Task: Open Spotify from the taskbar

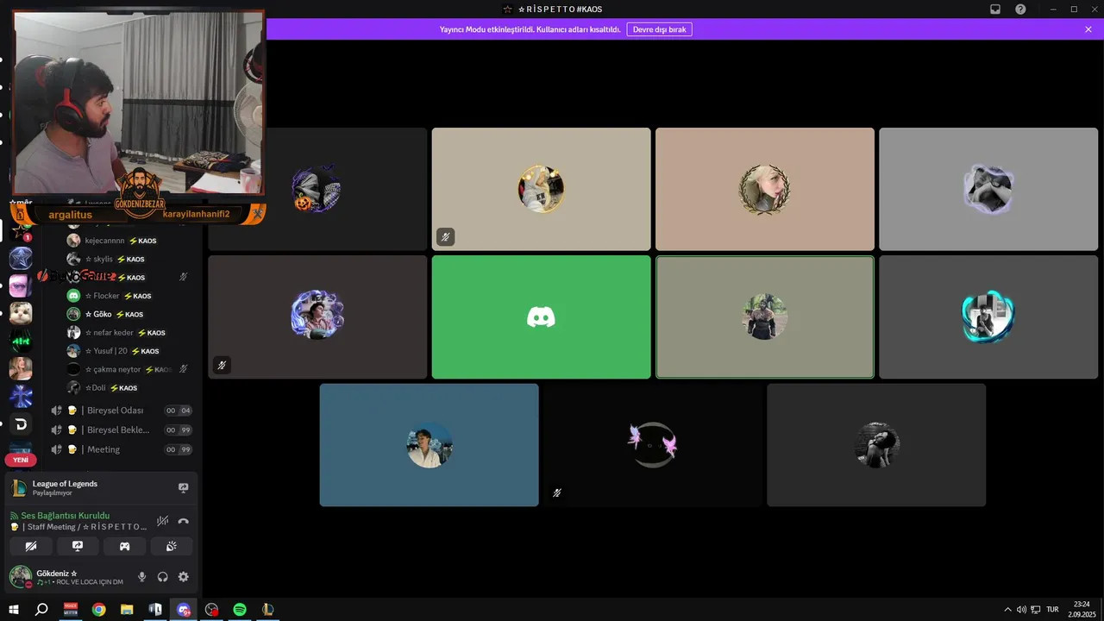Action: pos(240,610)
